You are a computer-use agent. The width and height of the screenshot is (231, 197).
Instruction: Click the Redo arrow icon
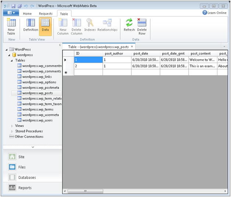tap(32, 6)
